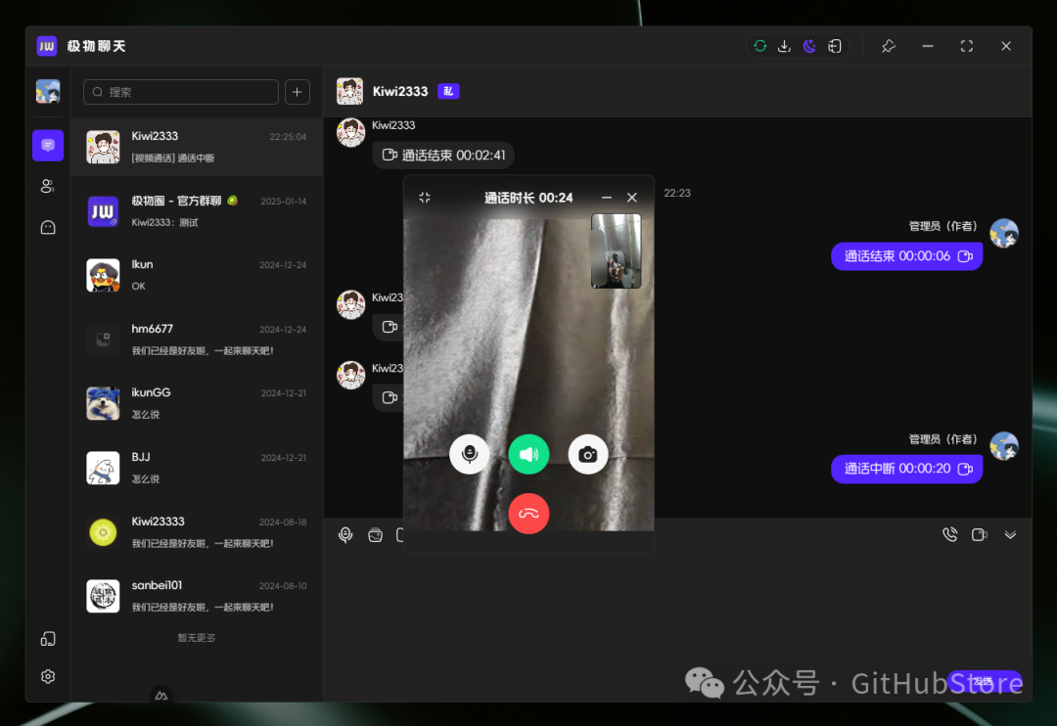1057x726 pixels.
Task: Open hm6677 conversation
Action: pos(197,340)
